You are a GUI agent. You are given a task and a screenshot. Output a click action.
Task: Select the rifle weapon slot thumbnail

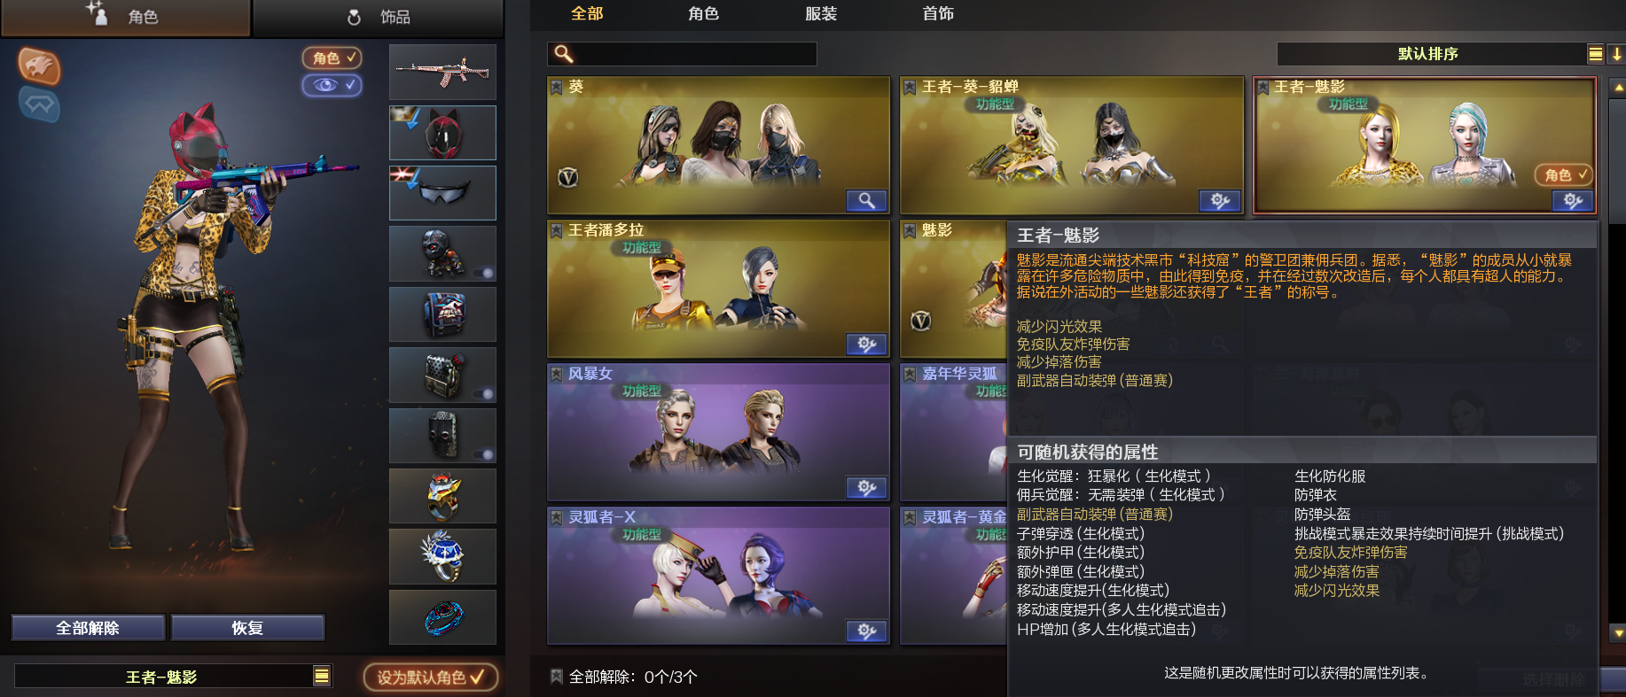442,72
